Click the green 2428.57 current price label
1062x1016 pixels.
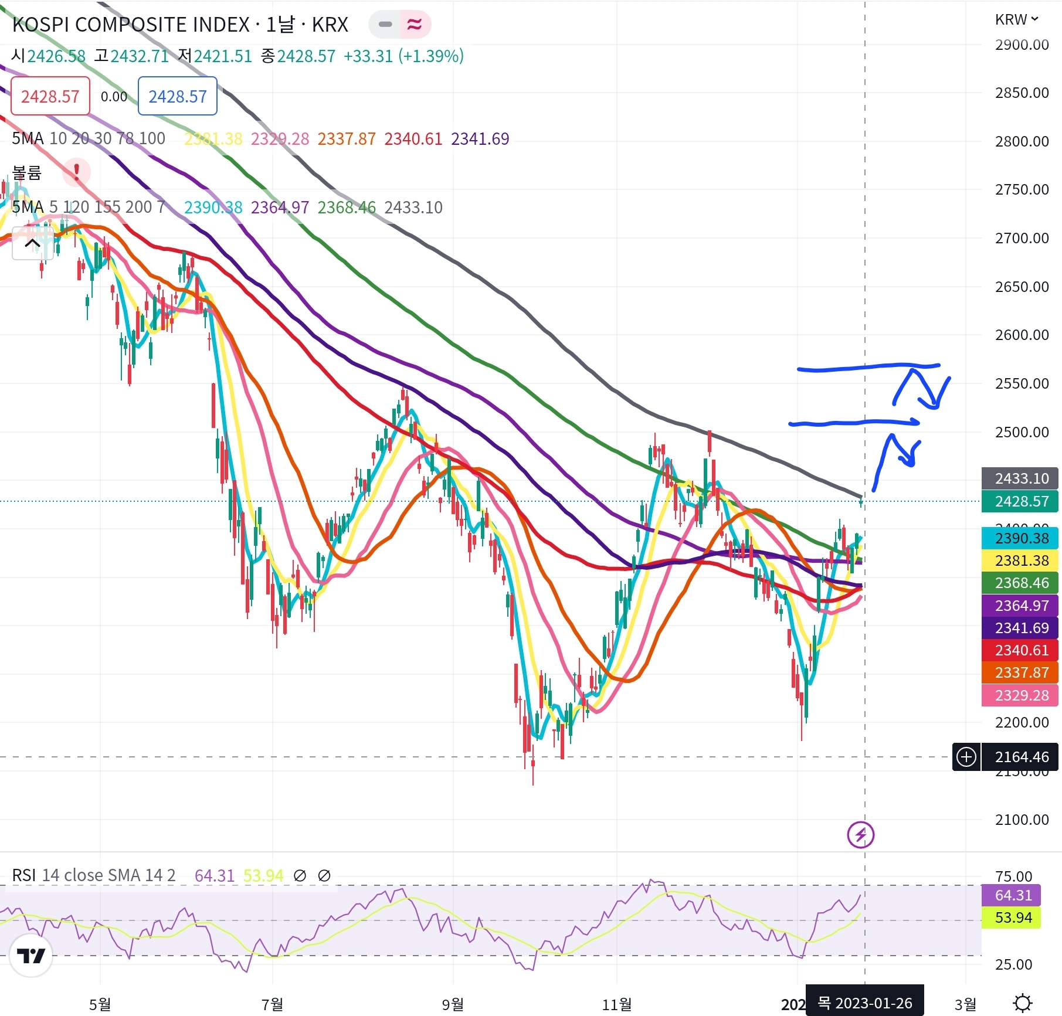pos(1020,501)
